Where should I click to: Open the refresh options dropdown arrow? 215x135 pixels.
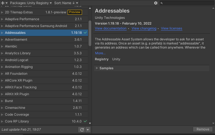coord(88,130)
